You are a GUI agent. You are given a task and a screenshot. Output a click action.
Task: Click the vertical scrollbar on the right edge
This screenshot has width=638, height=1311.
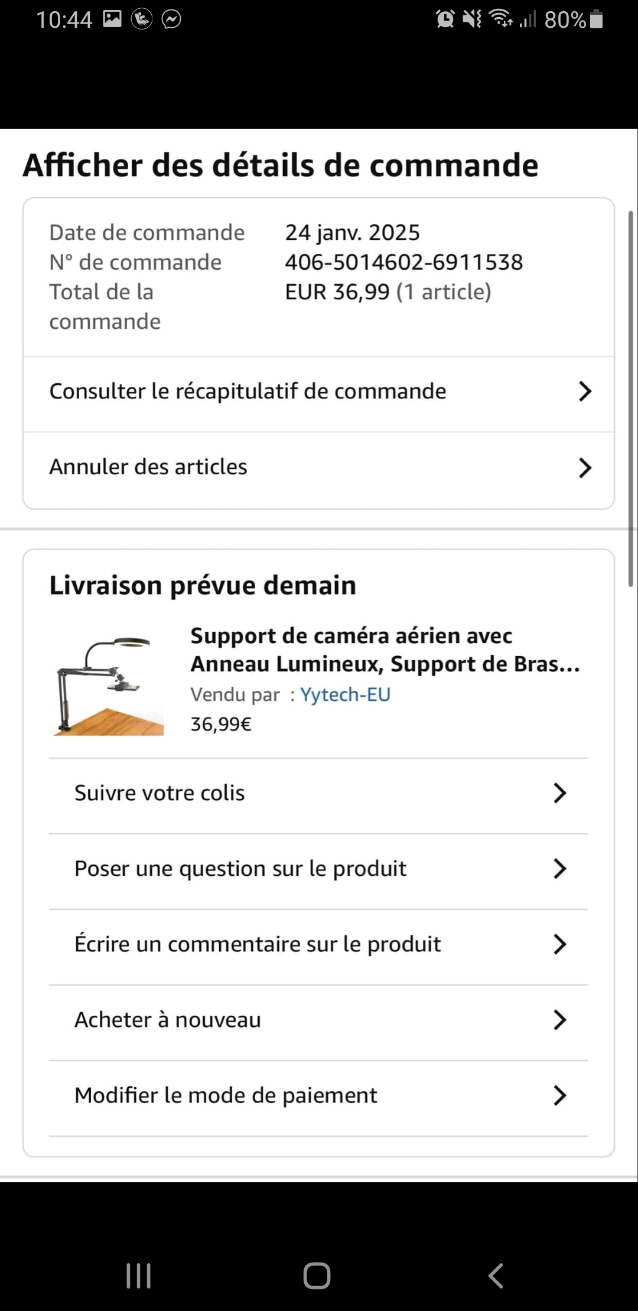click(631, 399)
